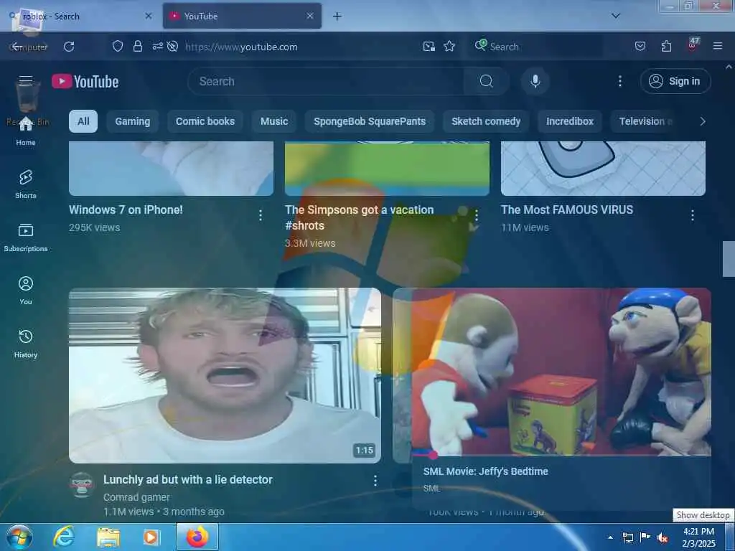Click the Firefox address bar URL
Screen dimensions: 735x551
(x=241, y=47)
